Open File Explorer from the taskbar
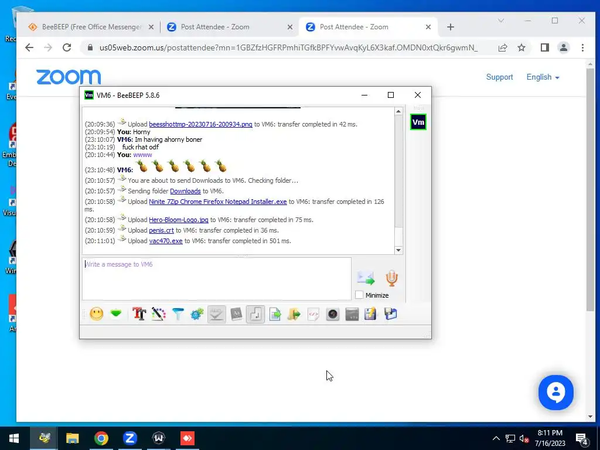600x450 pixels. [72, 438]
